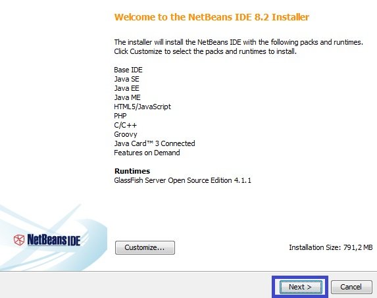Cancel the NetBeans installer

(351, 287)
